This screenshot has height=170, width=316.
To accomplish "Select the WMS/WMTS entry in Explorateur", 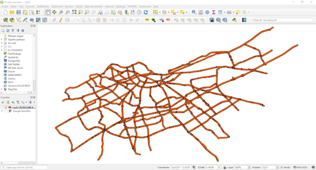I will (14, 75).
